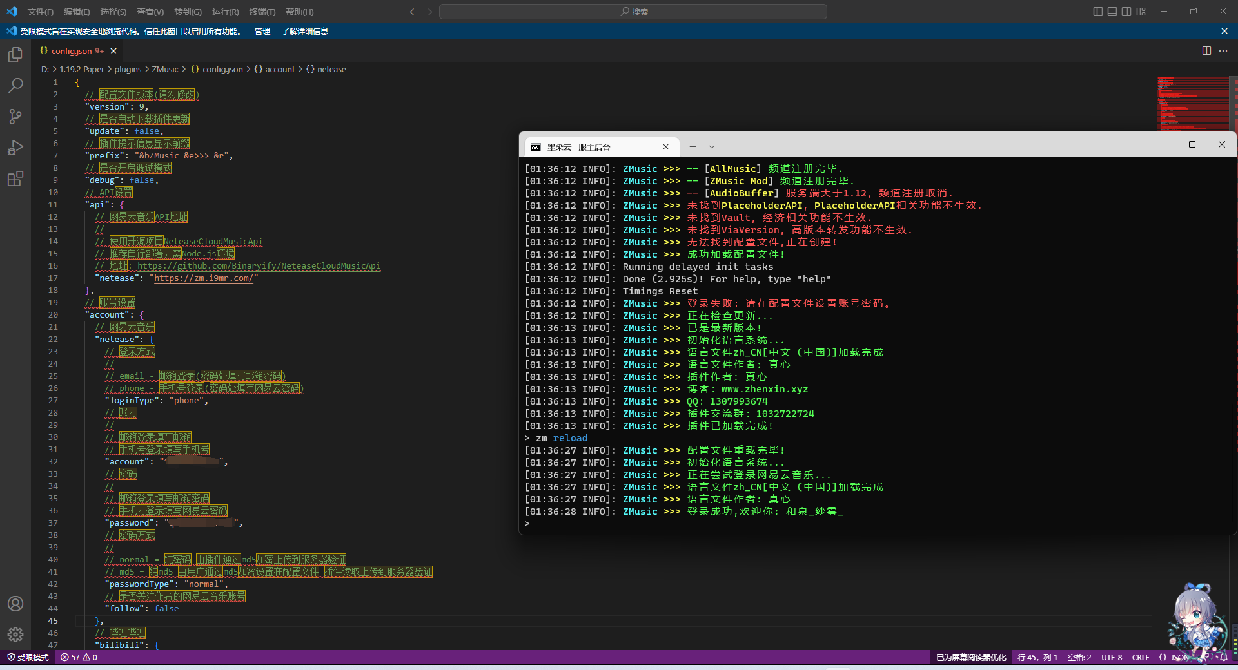Open the 编辑(E) menu

point(77,12)
